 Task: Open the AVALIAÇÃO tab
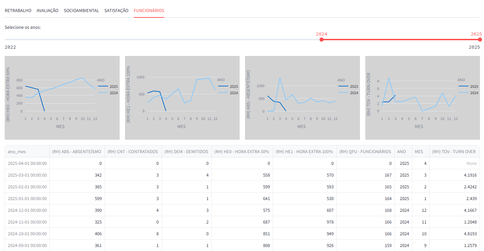pyautogui.click(x=47, y=10)
